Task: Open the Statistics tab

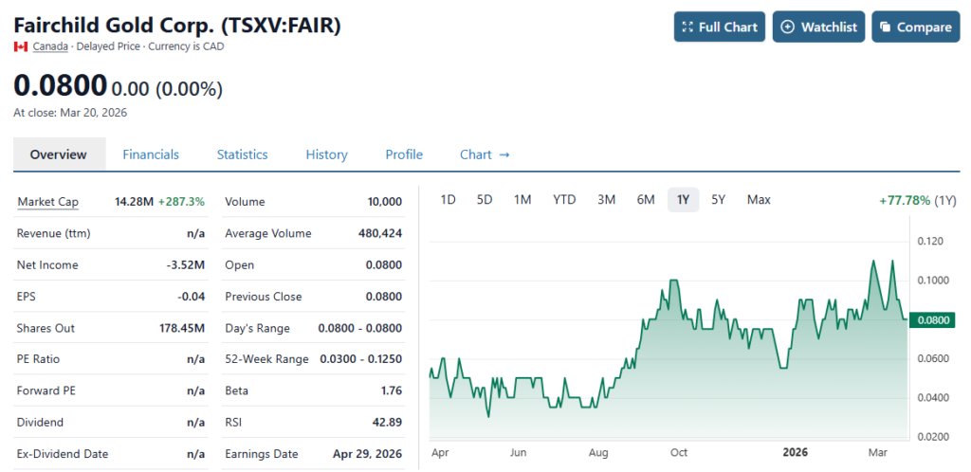Action: click(242, 154)
